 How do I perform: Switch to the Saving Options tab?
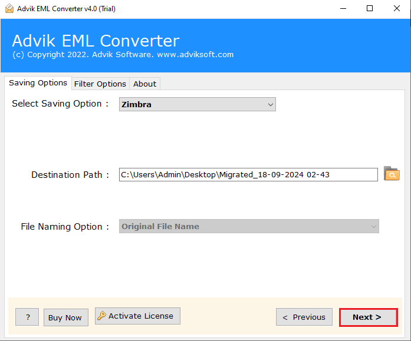coord(38,83)
